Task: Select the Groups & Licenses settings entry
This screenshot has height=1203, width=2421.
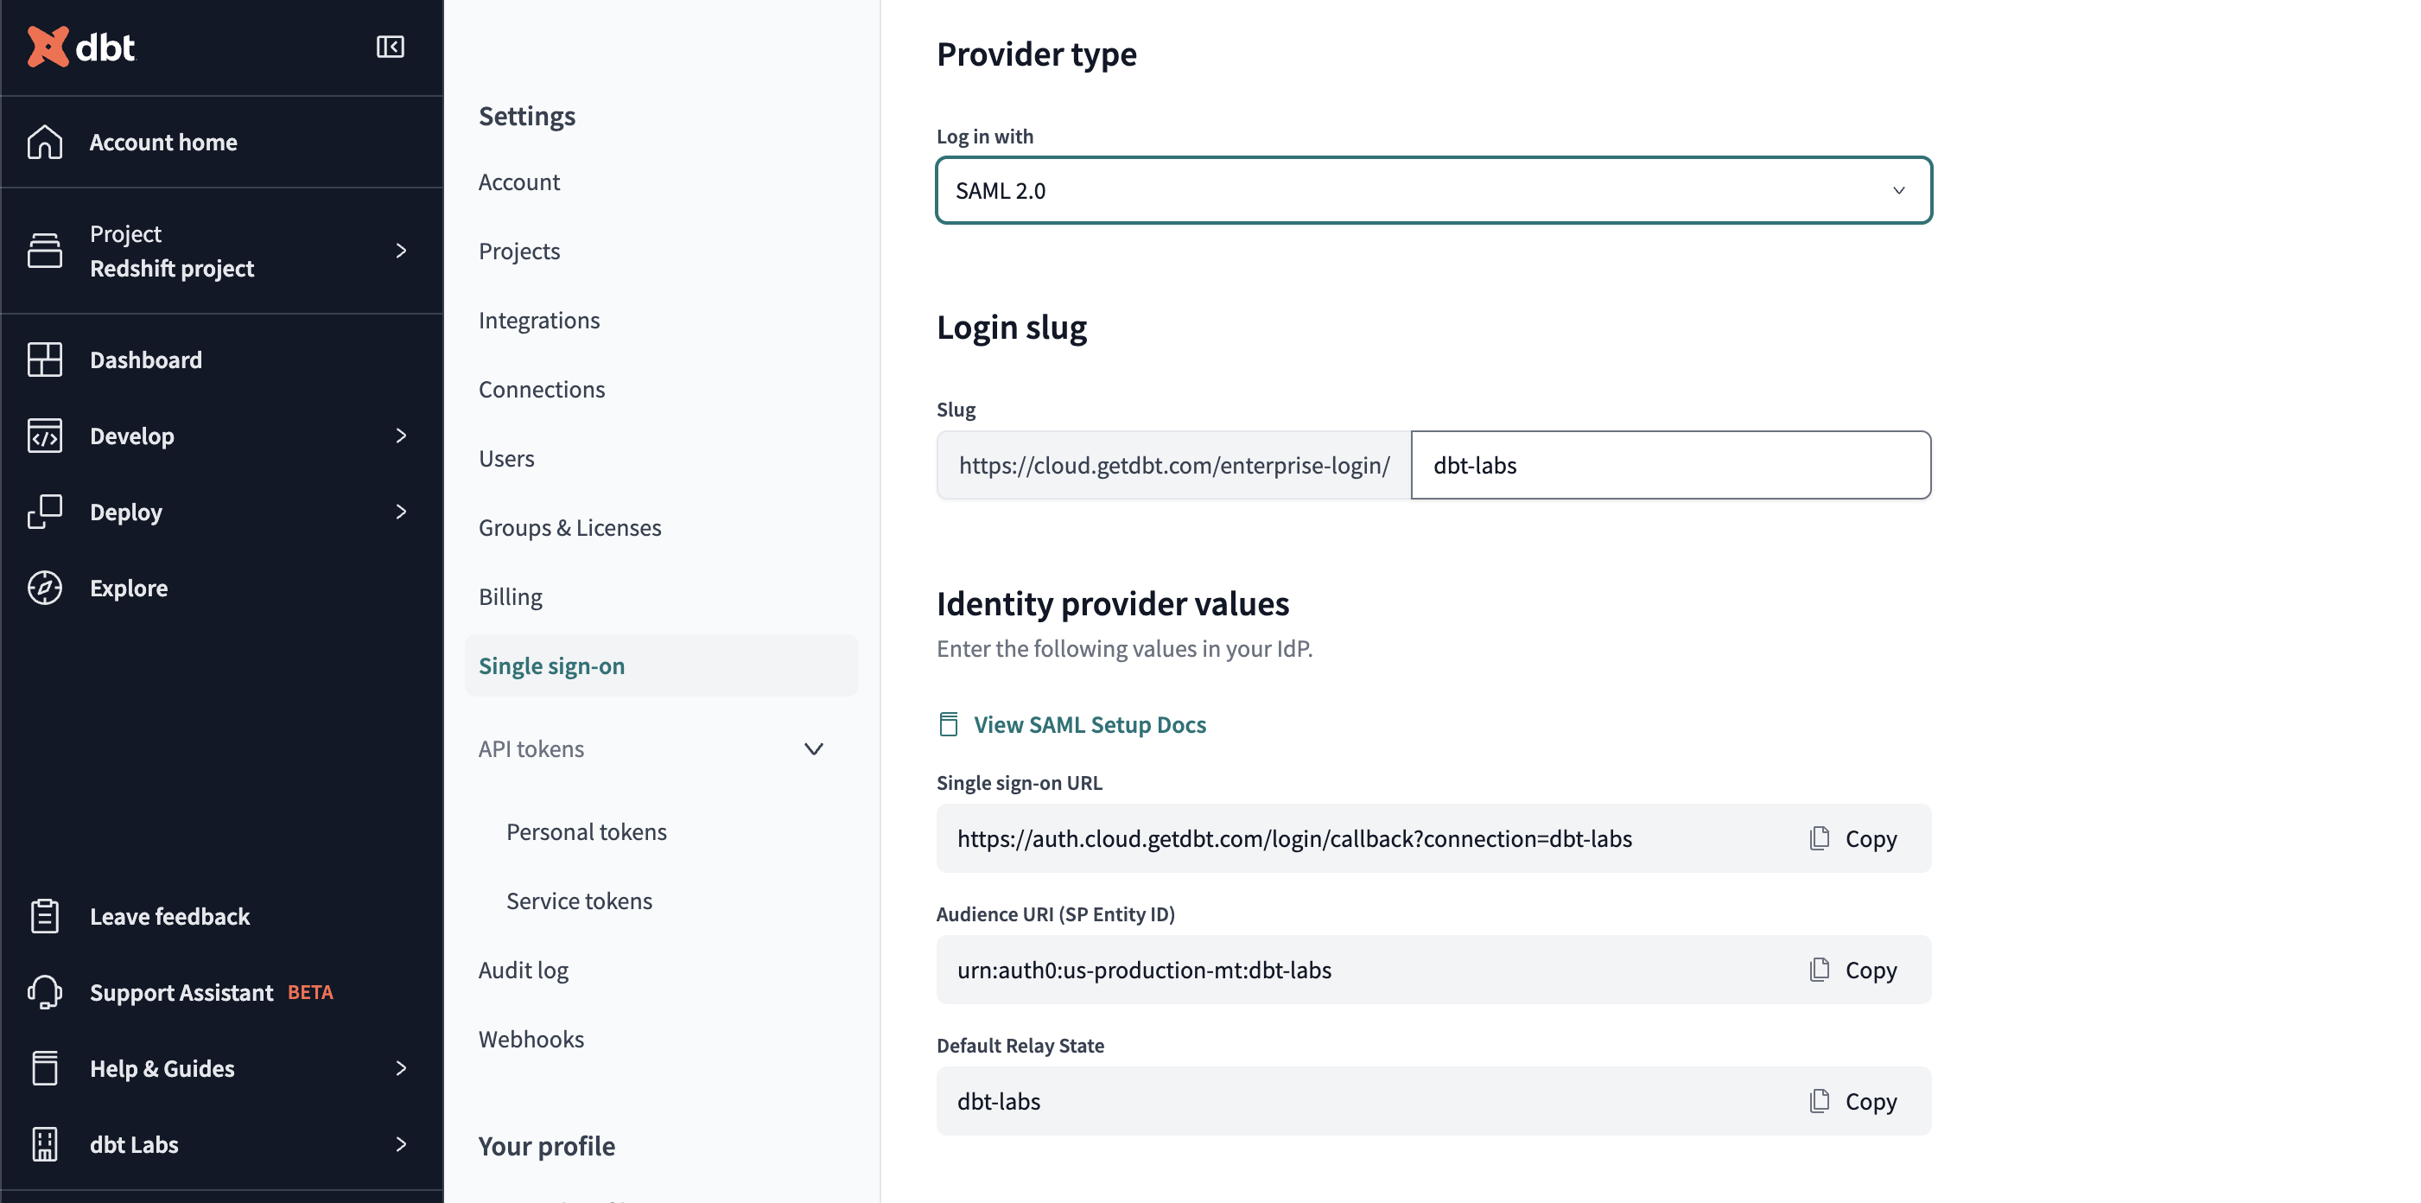Action: point(569,527)
